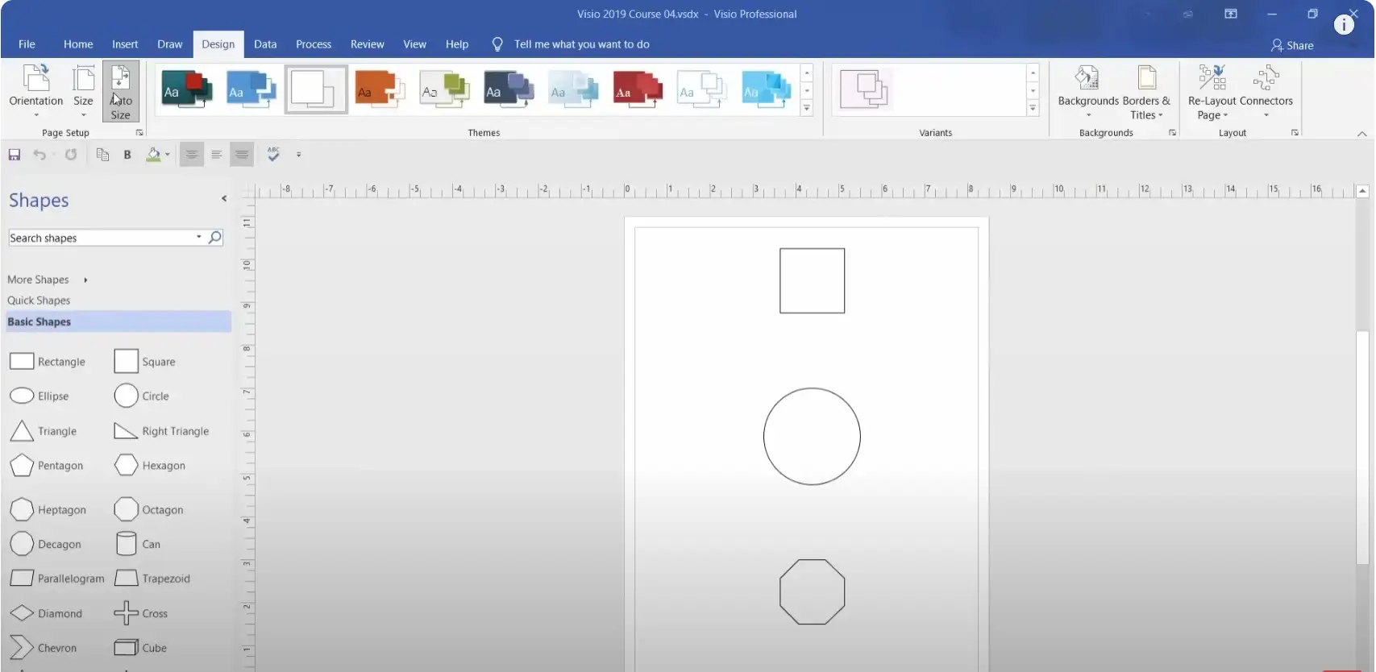Click the Right Triangle shape icon
This screenshot has width=1376, height=672.
pos(126,431)
